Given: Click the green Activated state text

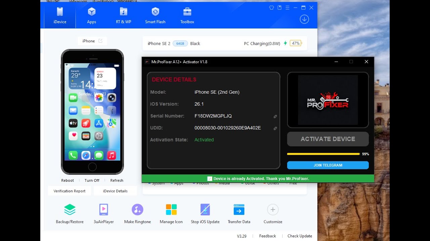Looking at the screenshot, I should click(x=204, y=140).
